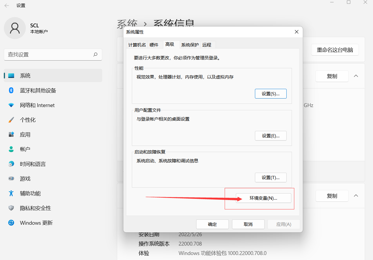This screenshot has width=373, height=260.
Task: Collapse the upper section chevron beside 复制
Action: [x=356, y=76]
